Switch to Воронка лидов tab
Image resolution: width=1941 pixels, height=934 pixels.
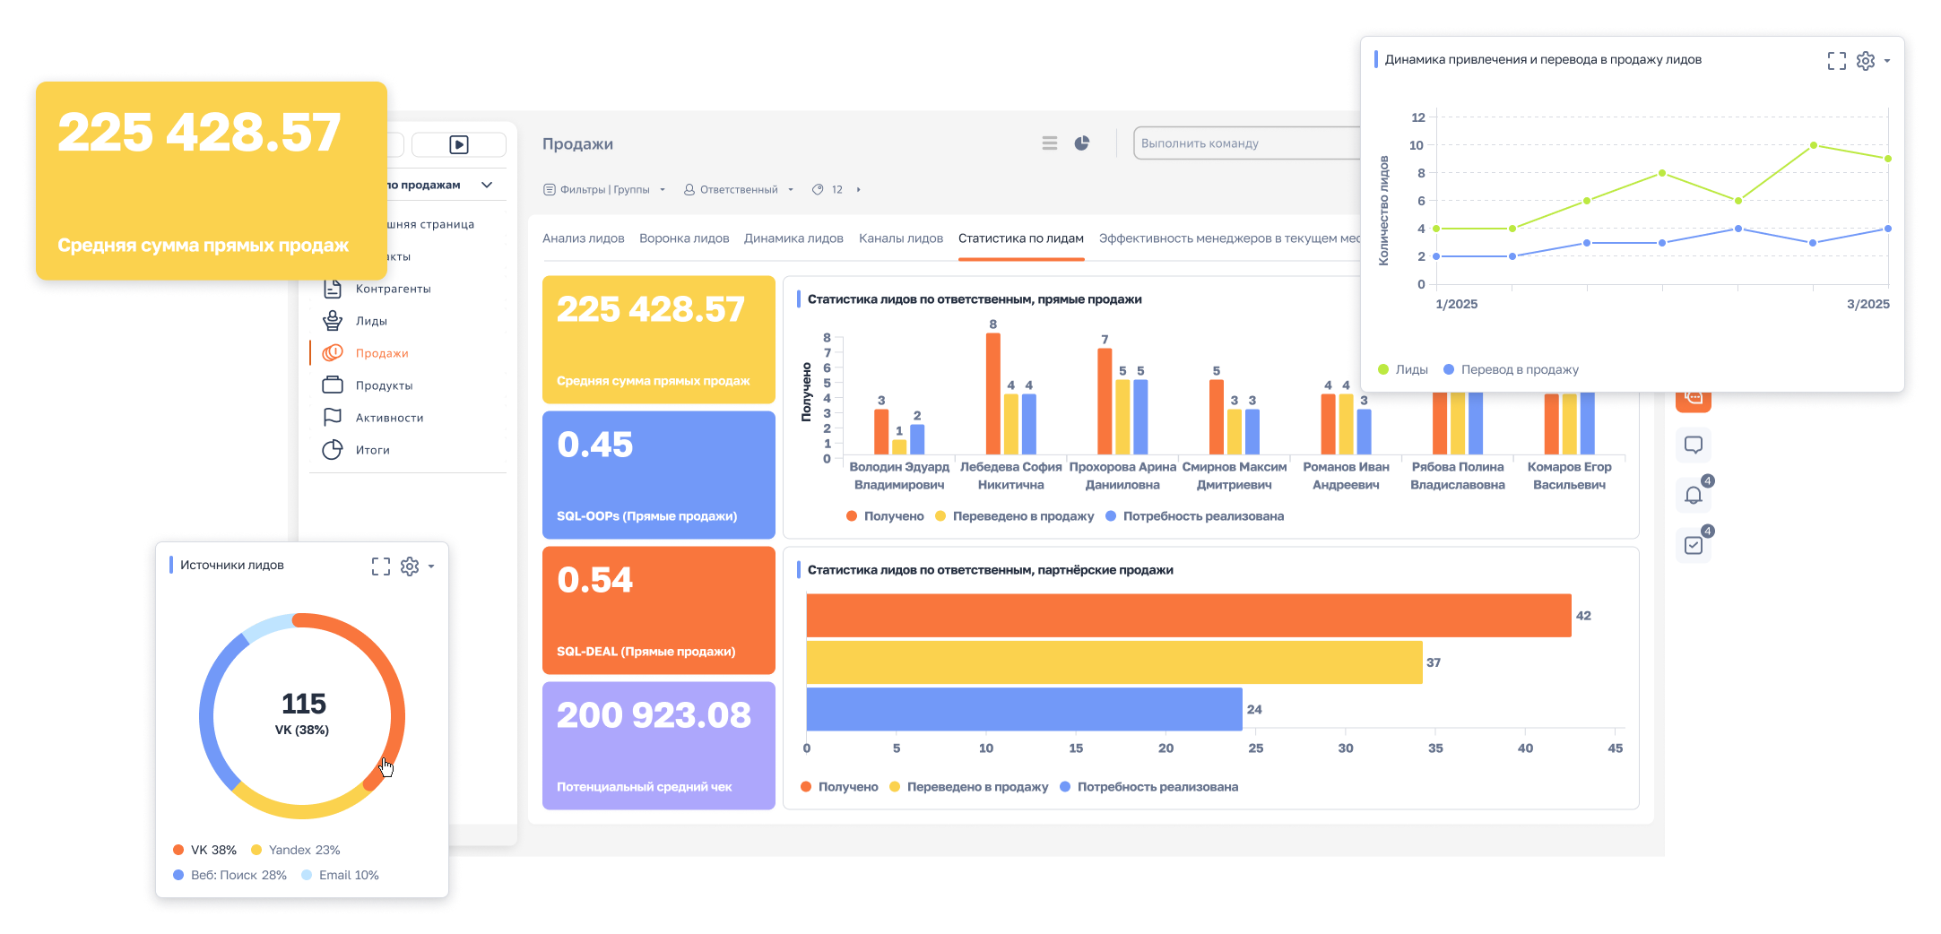tap(684, 238)
